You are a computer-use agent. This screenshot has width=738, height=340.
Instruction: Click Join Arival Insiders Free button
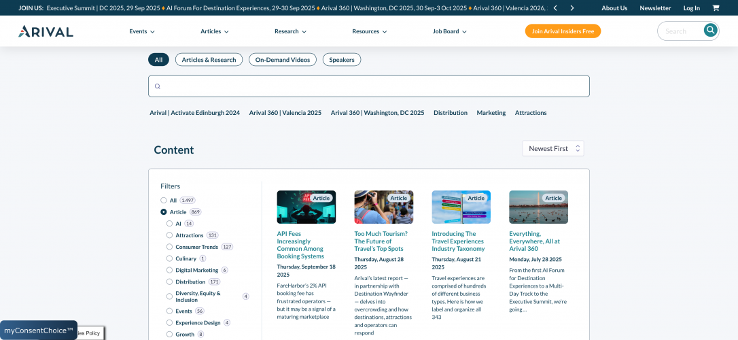(x=563, y=31)
